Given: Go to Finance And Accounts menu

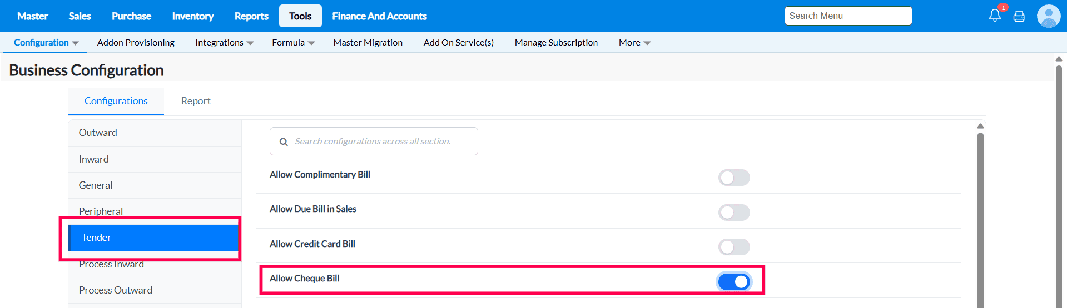Looking at the screenshot, I should (379, 16).
